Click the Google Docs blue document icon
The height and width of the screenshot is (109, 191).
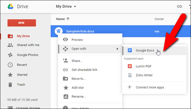coord(130,50)
